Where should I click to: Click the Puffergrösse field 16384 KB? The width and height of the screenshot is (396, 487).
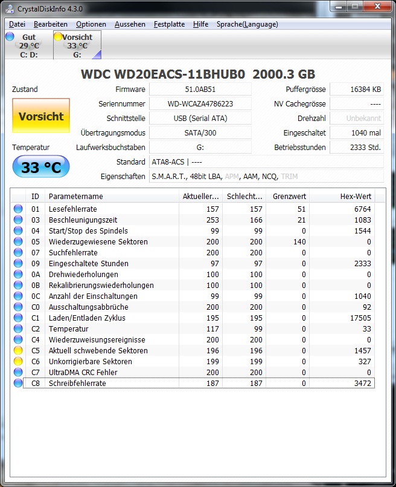pos(357,89)
